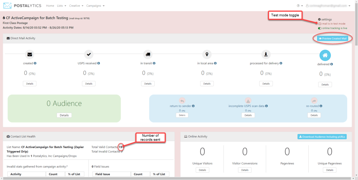The width and height of the screenshot is (358, 180).
Task: Click the USPS received checkmark icon
Action: pos(89,55)
